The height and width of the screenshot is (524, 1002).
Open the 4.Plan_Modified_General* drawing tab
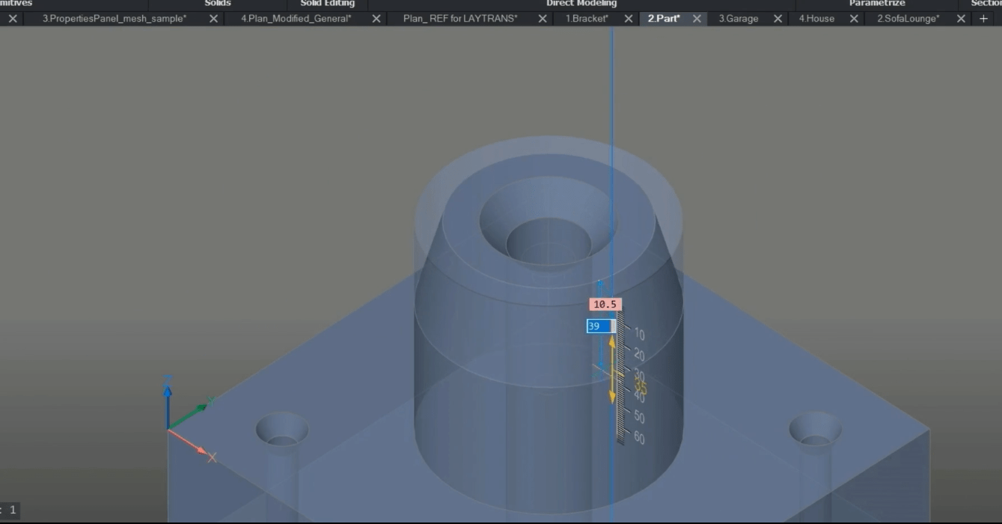pyautogui.click(x=296, y=19)
